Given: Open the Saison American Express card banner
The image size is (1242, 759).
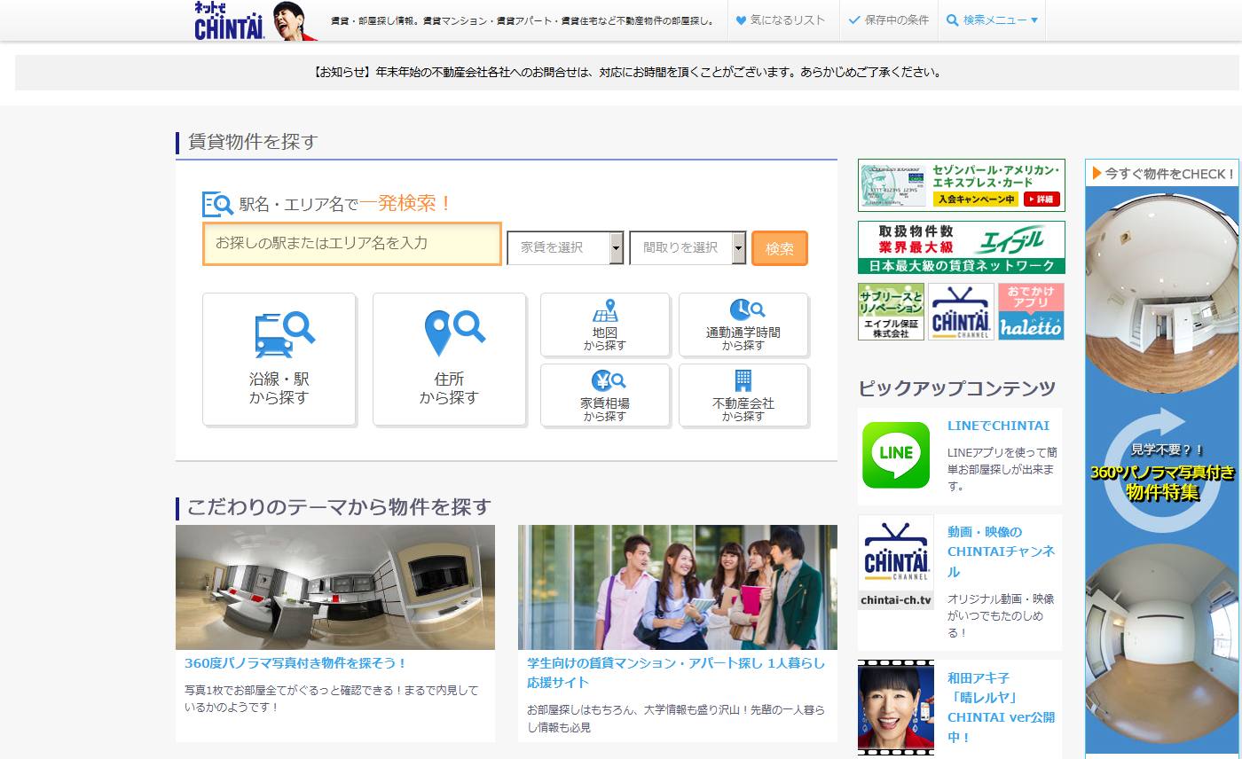Looking at the screenshot, I should click(x=961, y=185).
